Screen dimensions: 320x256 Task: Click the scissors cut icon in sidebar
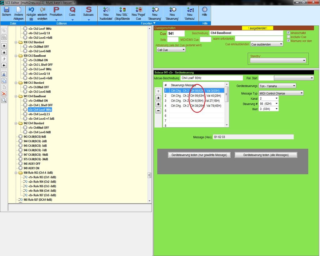[4, 74]
